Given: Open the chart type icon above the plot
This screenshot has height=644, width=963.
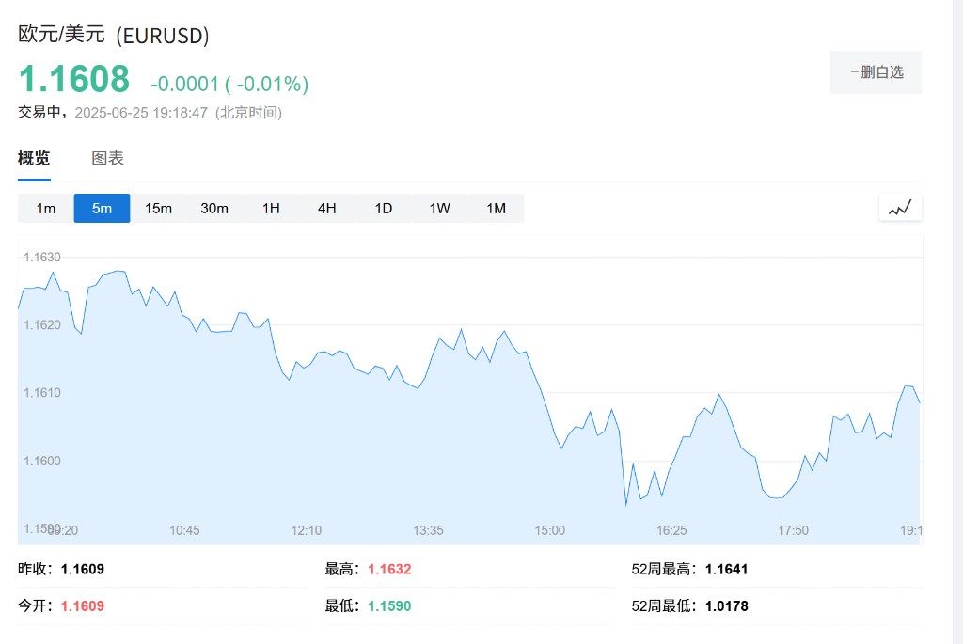Looking at the screenshot, I should [900, 207].
